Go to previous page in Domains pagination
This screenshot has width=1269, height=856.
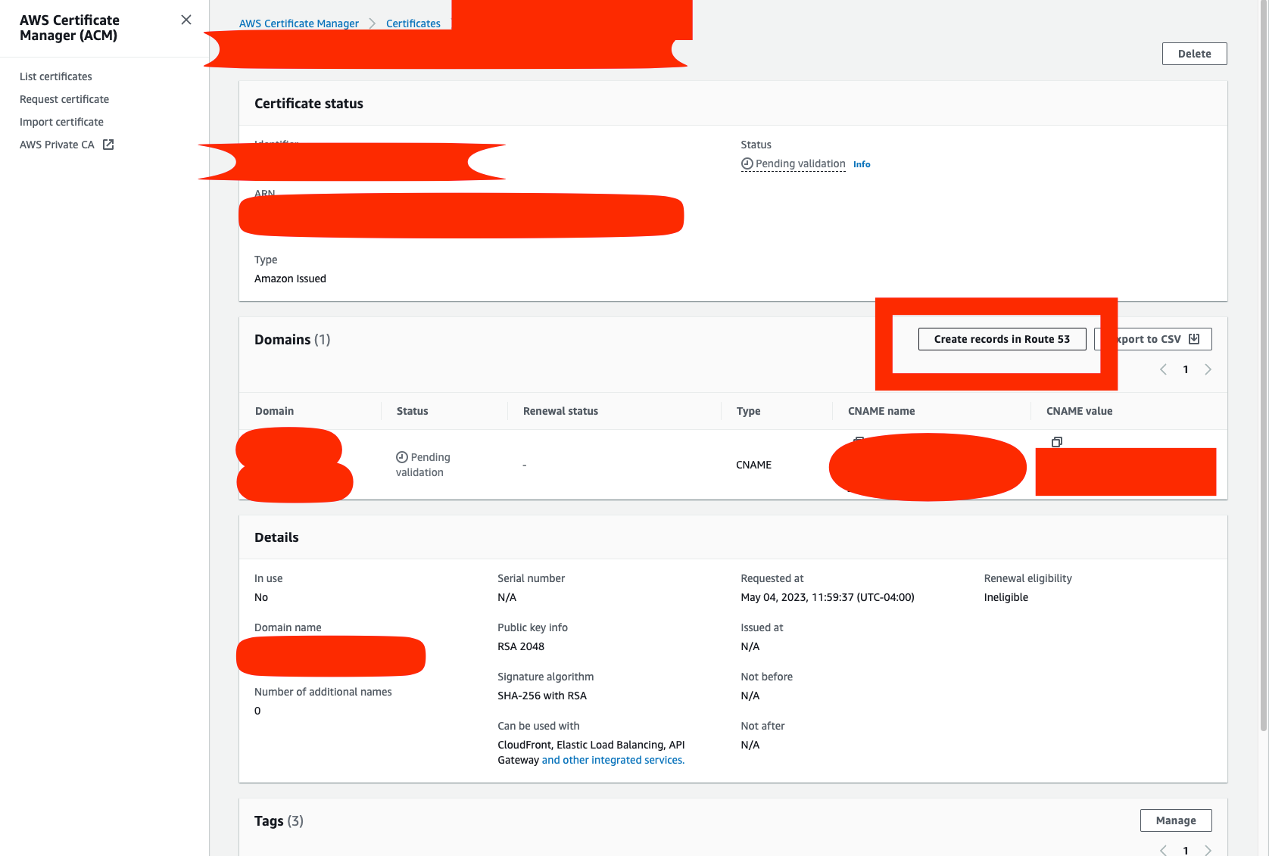pyautogui.click(x=1163, y=369)
